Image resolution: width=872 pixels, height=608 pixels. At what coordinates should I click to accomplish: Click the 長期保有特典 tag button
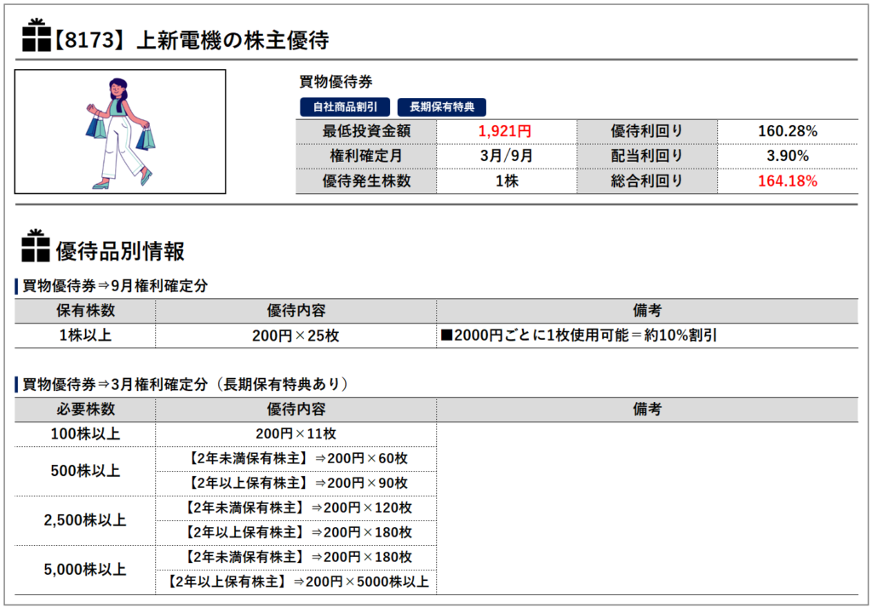pyautogui.click(x=442, y=106)
